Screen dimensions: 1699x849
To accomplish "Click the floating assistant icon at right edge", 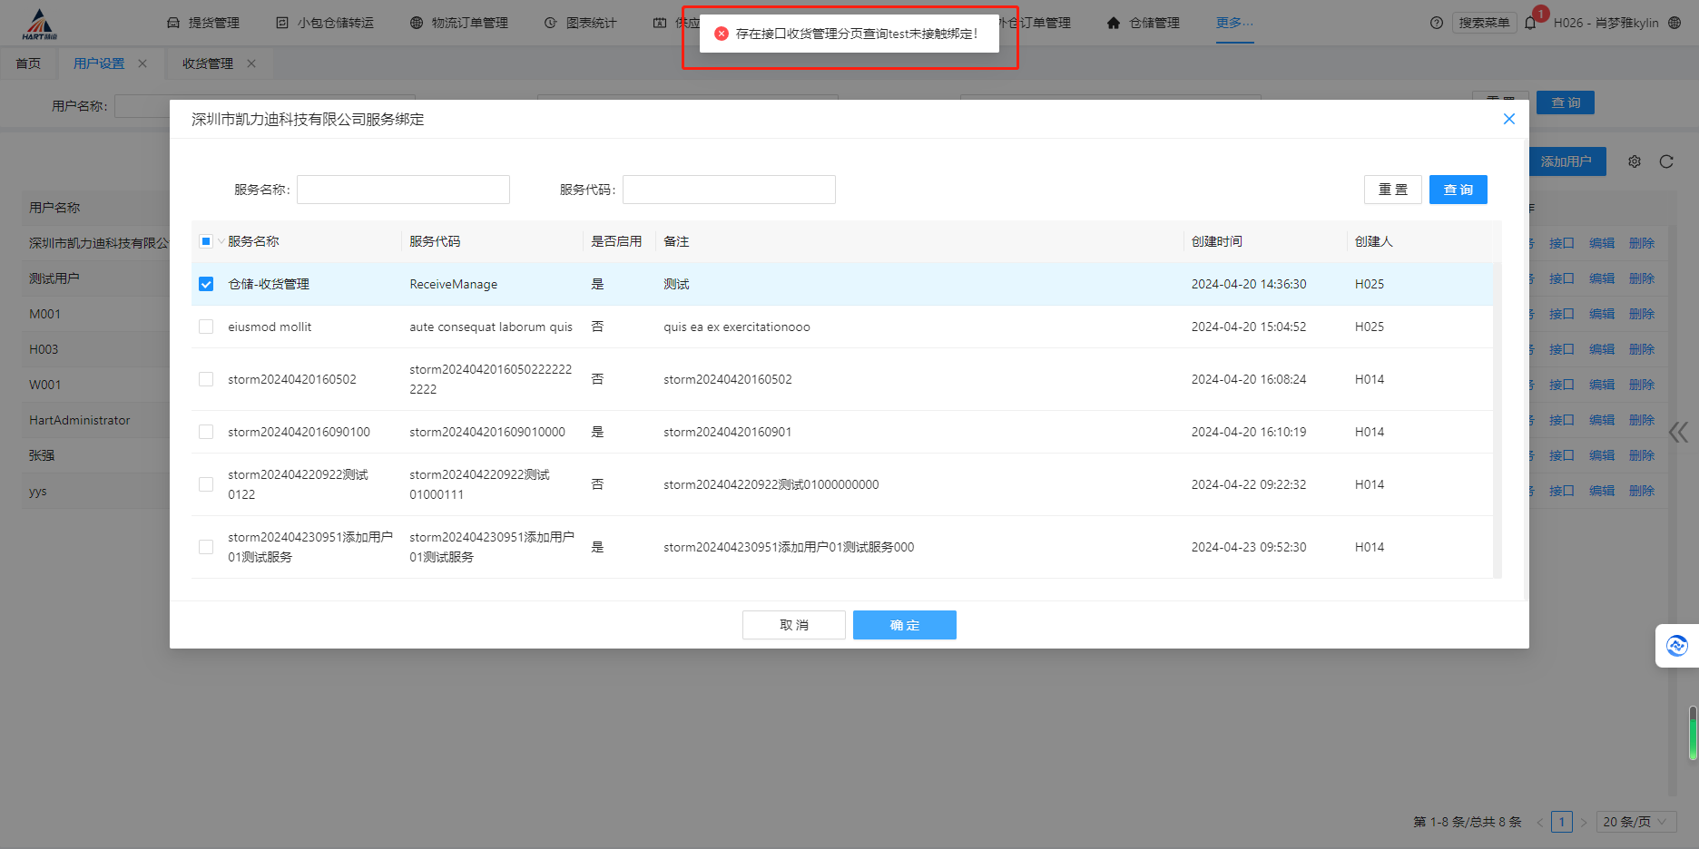I will point(1676,646).
